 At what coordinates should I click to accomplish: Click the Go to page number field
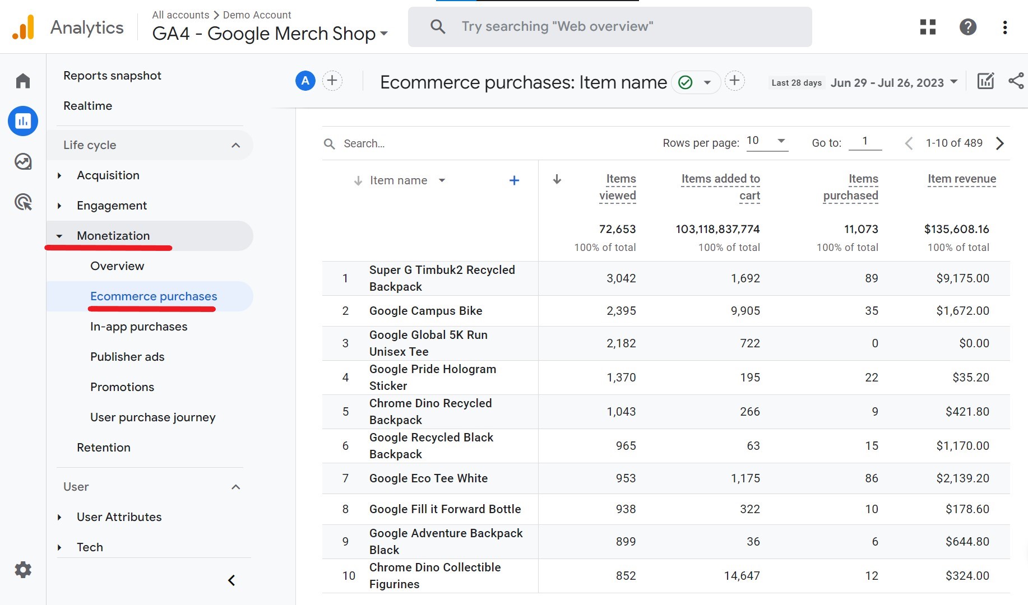(865, 141)
